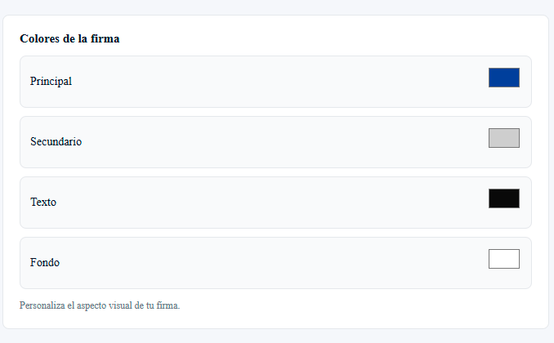Click the word "firma" in the heading

106,38
